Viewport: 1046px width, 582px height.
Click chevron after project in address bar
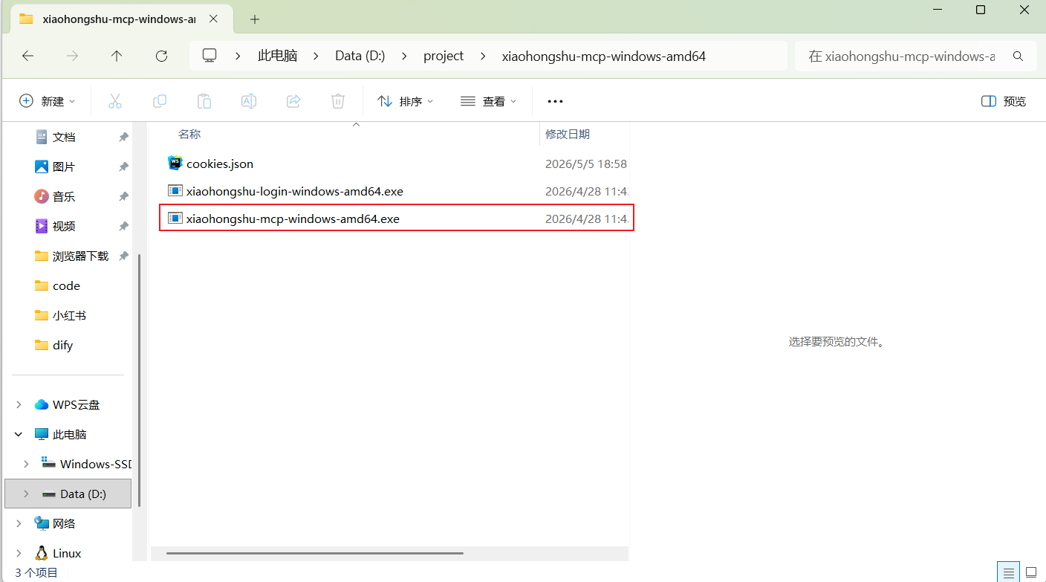483,56
